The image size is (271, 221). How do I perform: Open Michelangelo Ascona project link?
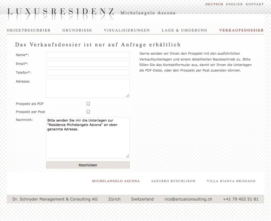[116, 181]
